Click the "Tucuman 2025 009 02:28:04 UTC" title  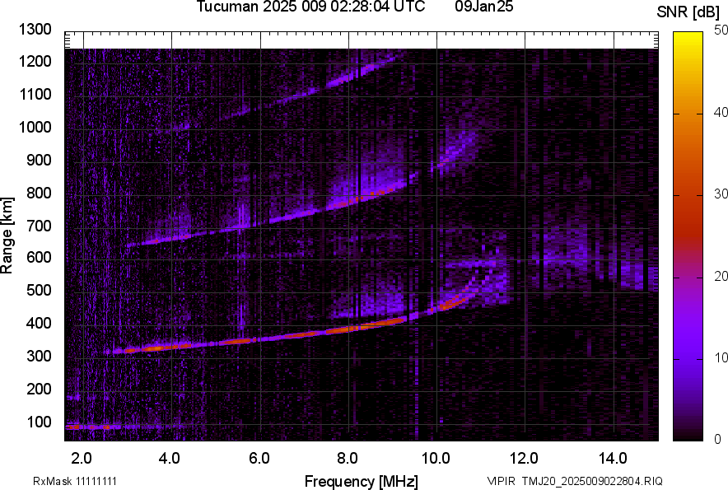coord(310,7)
